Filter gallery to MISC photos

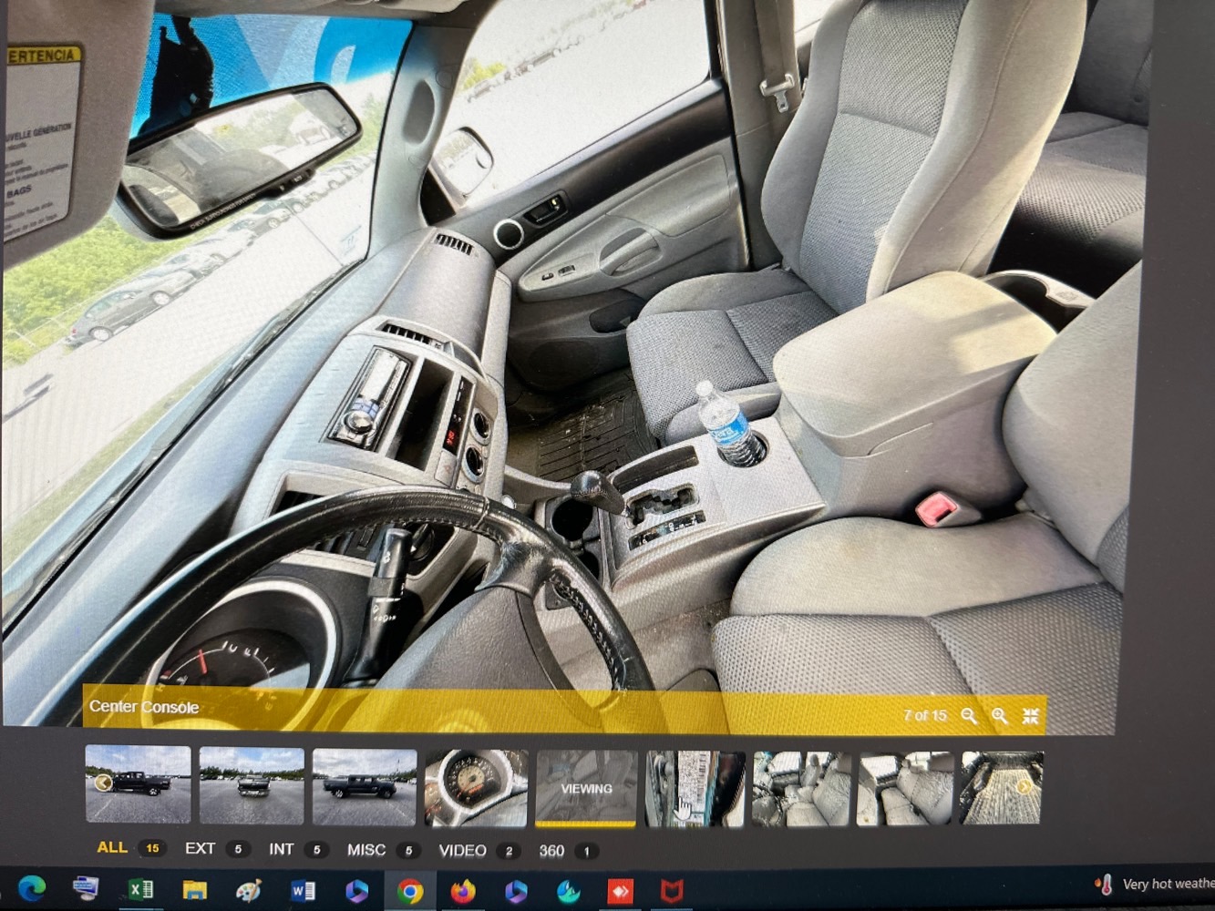[382, 850]
